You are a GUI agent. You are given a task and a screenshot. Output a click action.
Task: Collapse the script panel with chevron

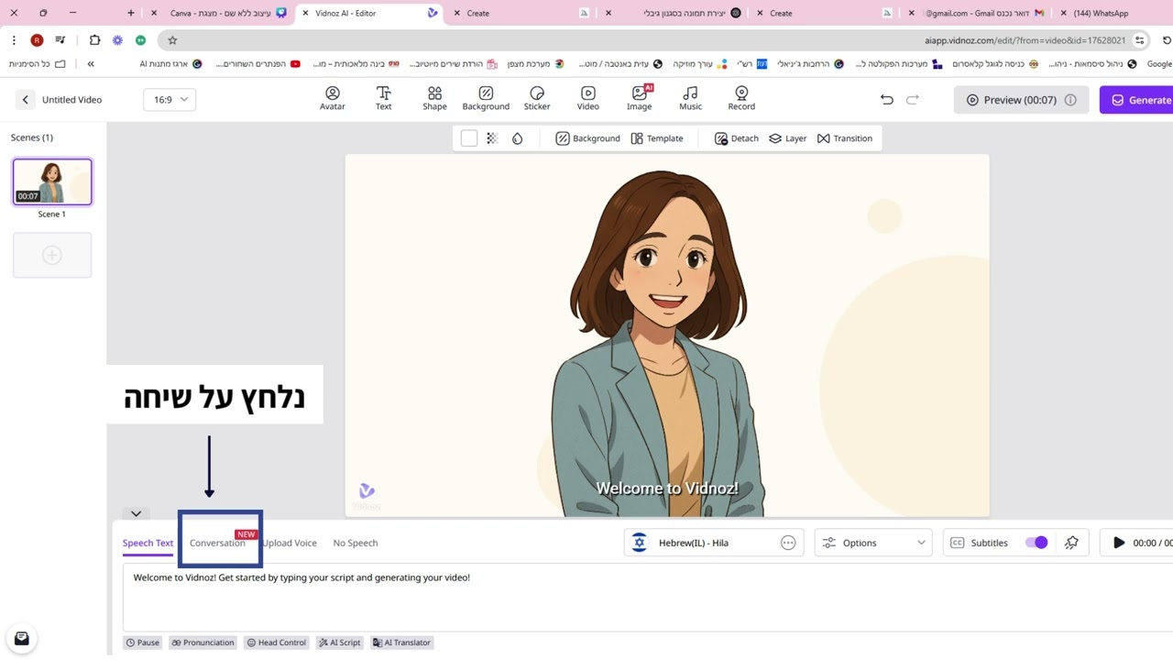point(136,514)
